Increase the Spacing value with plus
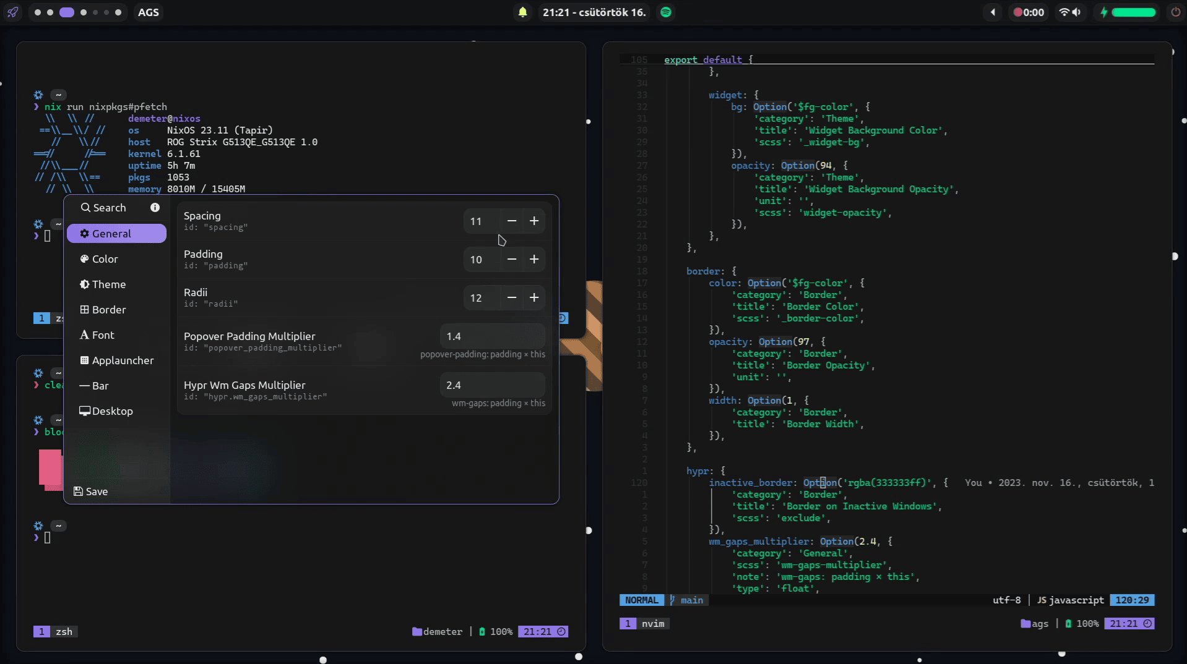1187x664 pixels. (534, 221)
